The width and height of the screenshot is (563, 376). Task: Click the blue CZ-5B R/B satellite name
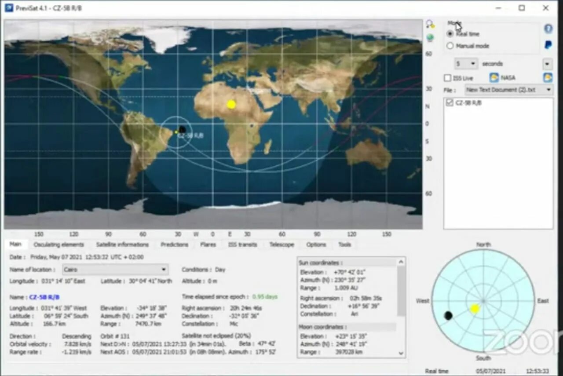[x=44, y=297]
